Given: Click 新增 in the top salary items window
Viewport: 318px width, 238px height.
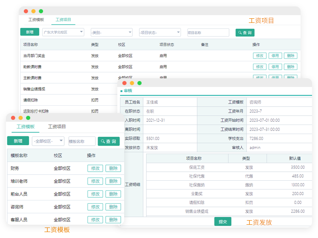Looking at the screenshot, I should tap(29, 32).
